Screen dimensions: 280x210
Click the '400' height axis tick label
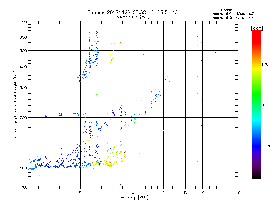pos(23,67)
